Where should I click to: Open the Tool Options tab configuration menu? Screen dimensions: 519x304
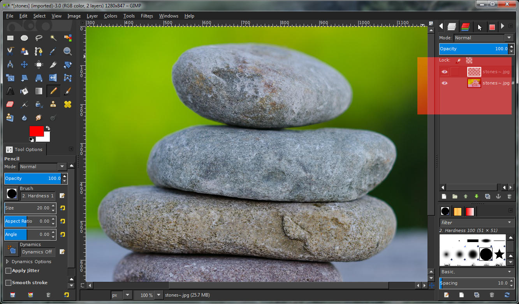pyautogui.click(x=71, y=149)
